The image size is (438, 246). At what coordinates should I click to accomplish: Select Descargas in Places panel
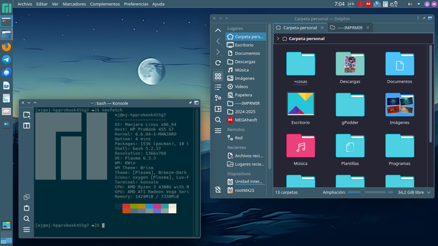[x=246, y=61]
